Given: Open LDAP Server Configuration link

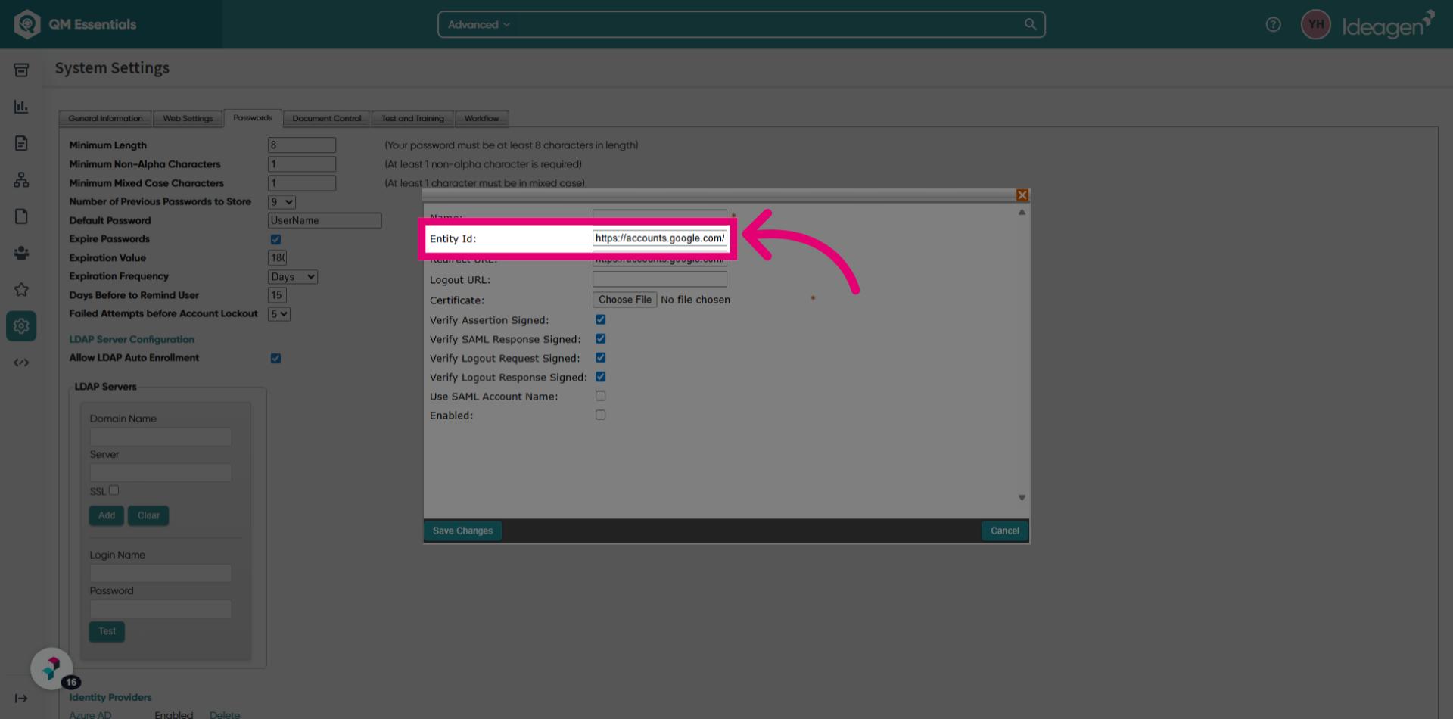Looking at the screenshot, I should pyautogui.click(x=132, y=340).
